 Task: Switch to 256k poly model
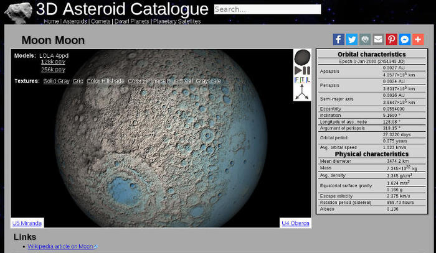click(53, 70)
